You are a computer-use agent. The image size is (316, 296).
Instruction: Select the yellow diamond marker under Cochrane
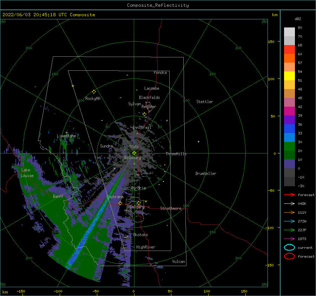point(120,203)
